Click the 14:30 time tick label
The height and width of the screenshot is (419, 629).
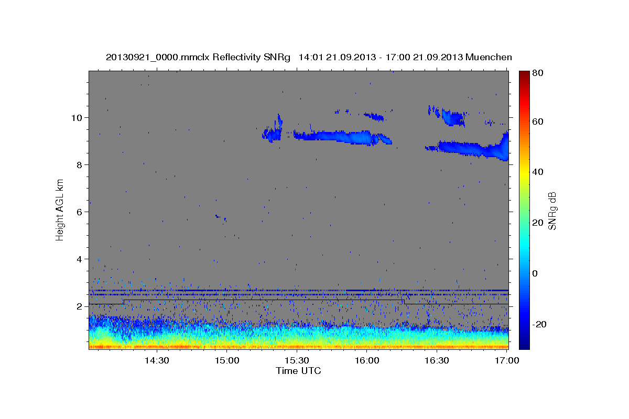[157, 360]
